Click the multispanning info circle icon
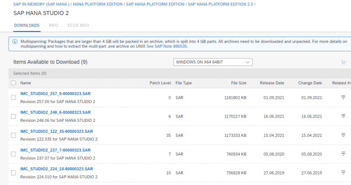The height and width of the screenshot is (185, 351). point(15,42)
